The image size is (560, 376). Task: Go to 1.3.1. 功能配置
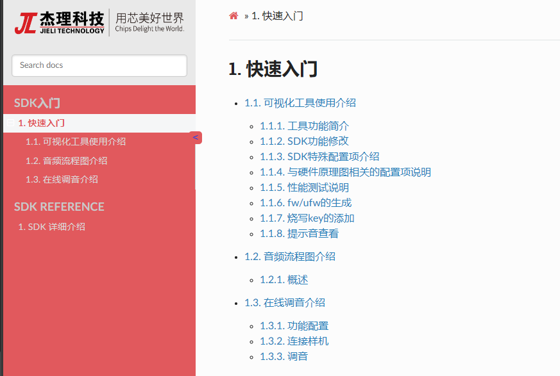tap(294, 326)
